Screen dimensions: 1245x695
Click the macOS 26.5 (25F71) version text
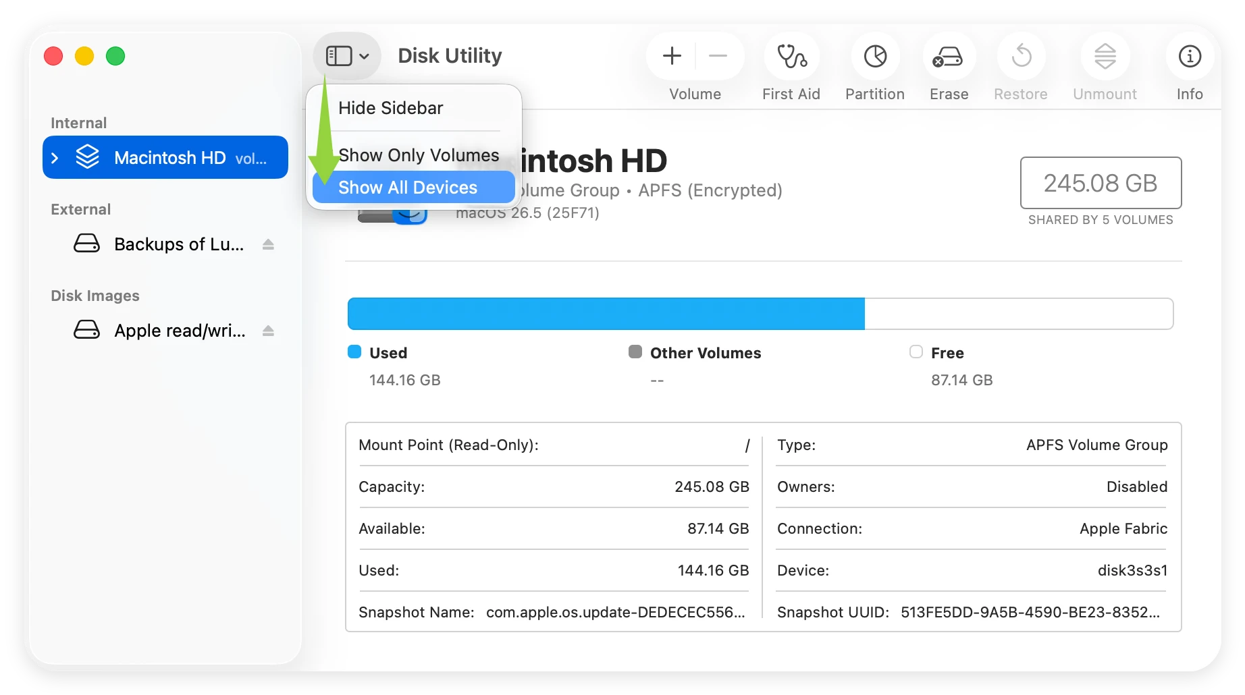(x=527, y=213)
